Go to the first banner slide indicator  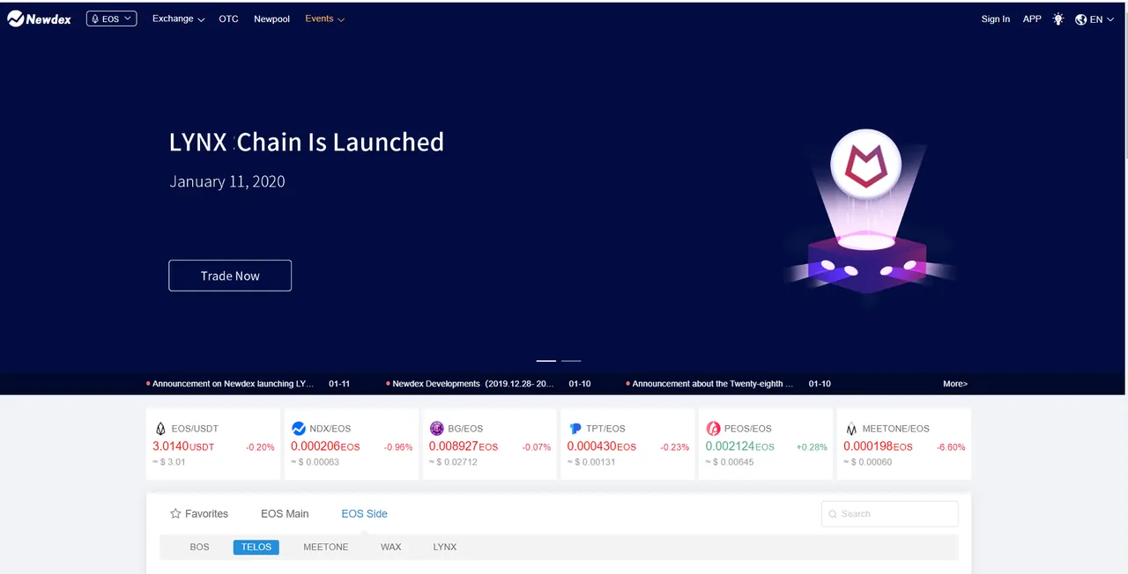546,361
